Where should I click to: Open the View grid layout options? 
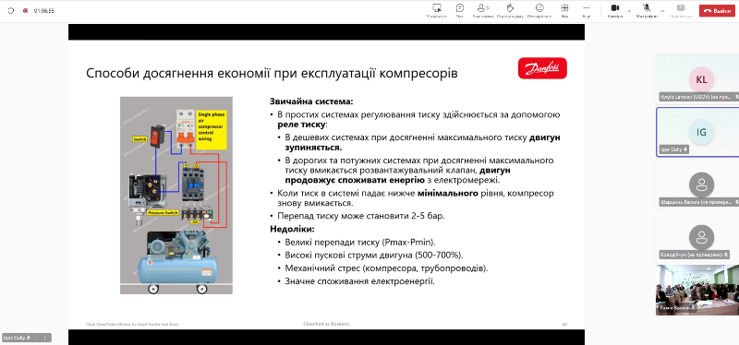point(564,10)
